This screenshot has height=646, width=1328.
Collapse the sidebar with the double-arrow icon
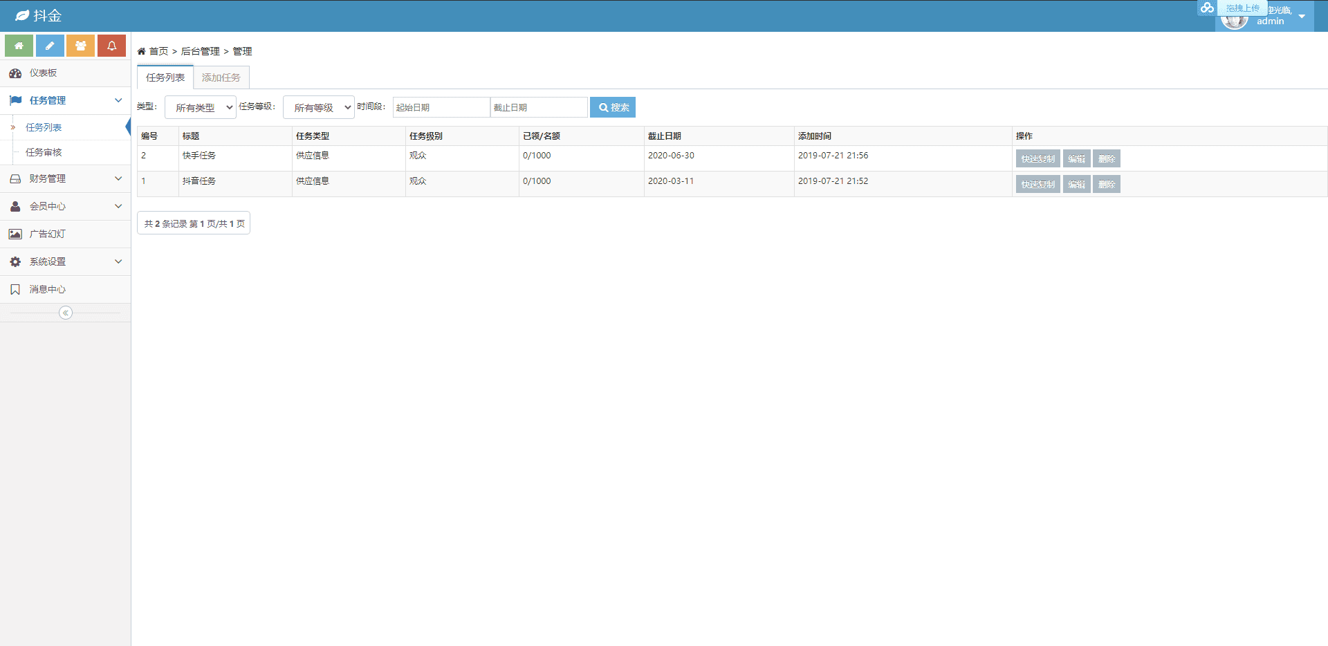point(66,313)
